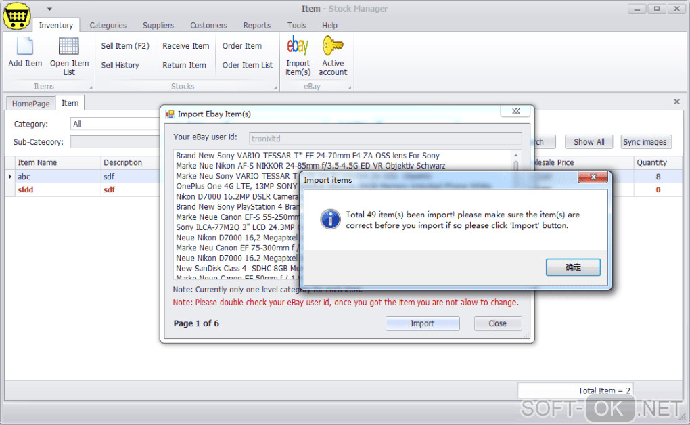Select 'Brand New Sony VARIO TESSAR' list entry
Image resolution: width=690 pixels, height=425 pixels.
[308, 156]
